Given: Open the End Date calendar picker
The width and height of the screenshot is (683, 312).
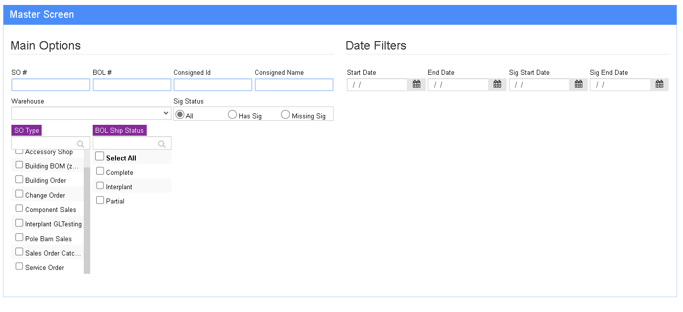Looking at the screenshot, I should tap(497, 85).
